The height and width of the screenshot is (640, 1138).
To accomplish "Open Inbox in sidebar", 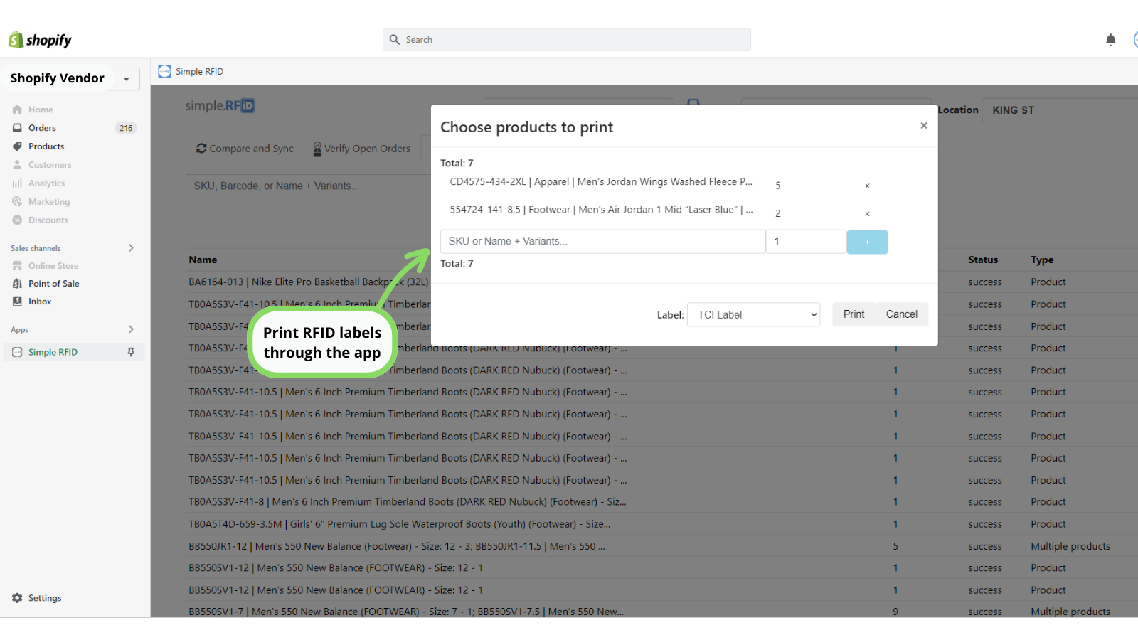I will tap(40, 302).
